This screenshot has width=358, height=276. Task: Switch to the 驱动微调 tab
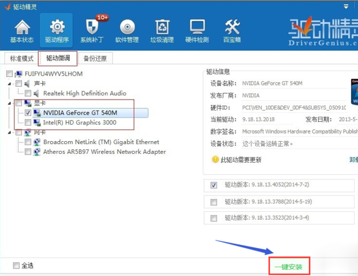58,58
